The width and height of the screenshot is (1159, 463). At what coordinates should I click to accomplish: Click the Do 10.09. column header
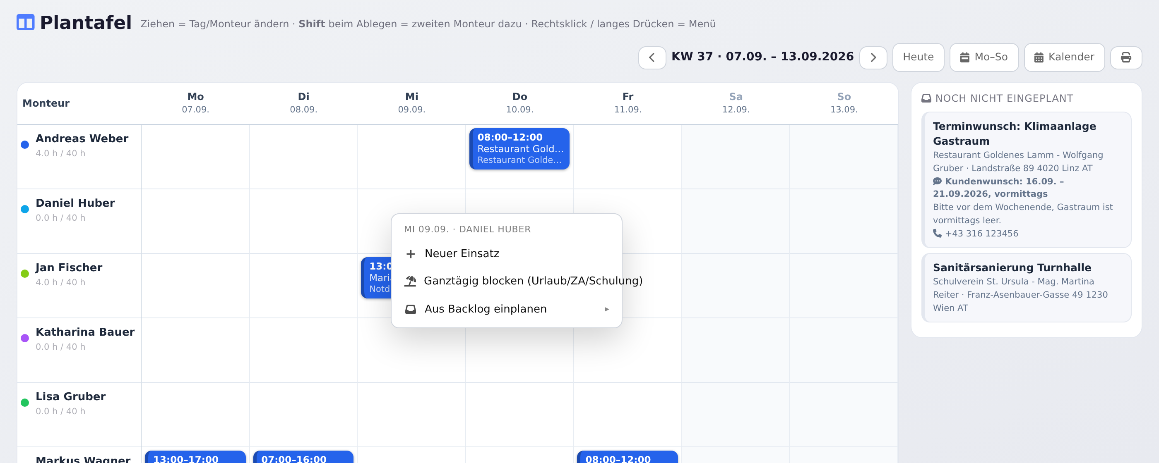[x=519, y=103]
